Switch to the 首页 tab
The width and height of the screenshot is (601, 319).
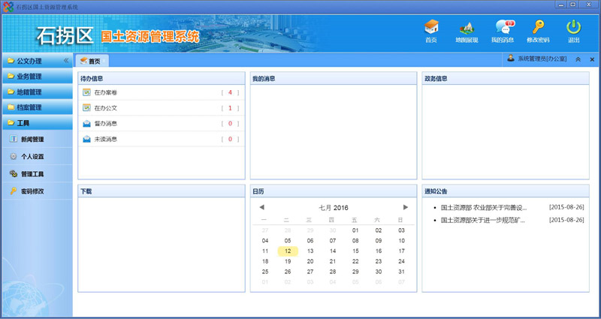coord(92,61)
